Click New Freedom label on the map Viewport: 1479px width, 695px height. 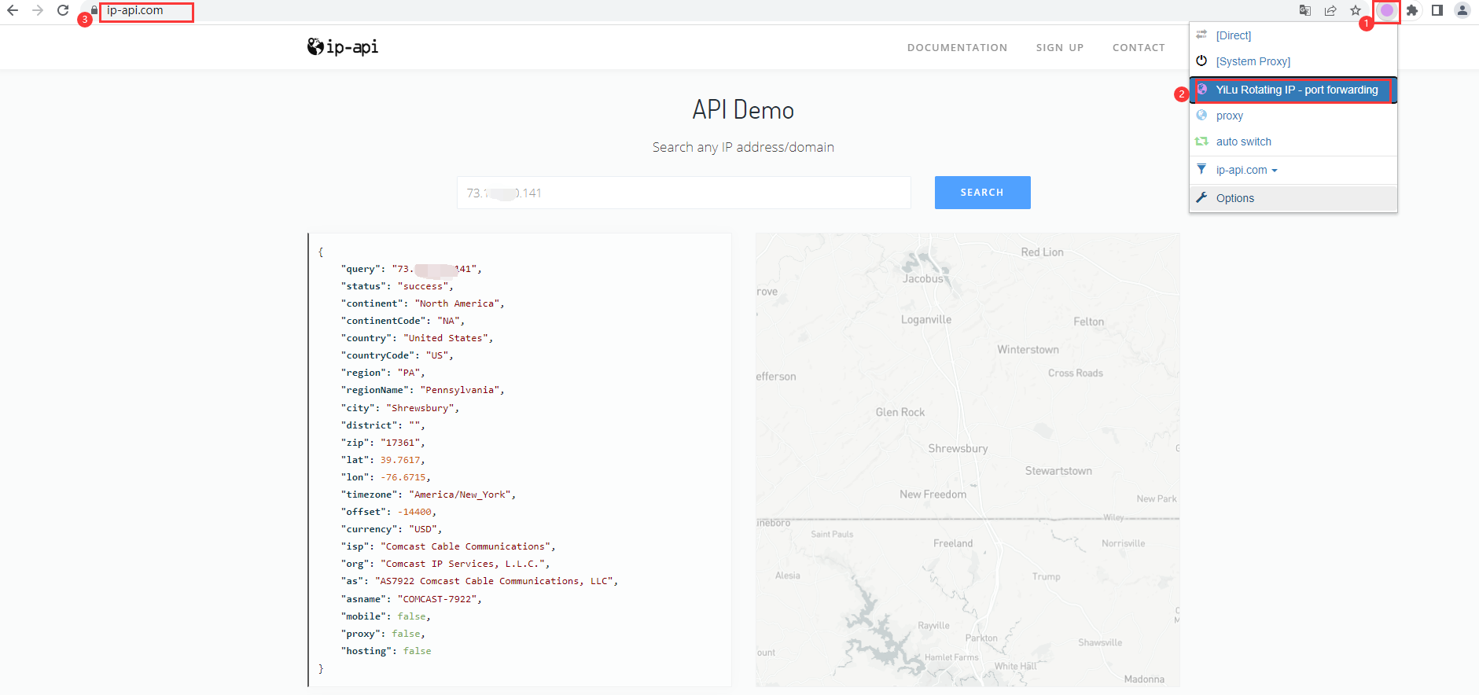point(933,495)
